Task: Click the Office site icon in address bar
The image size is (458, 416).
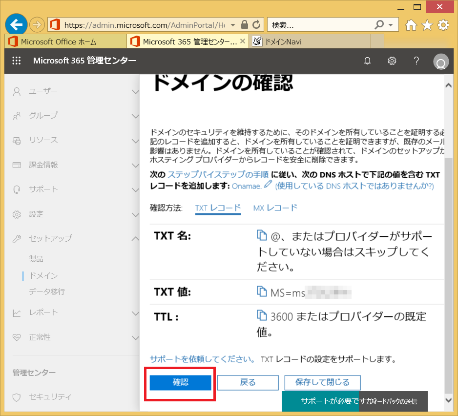Action: tap(55, 25)
